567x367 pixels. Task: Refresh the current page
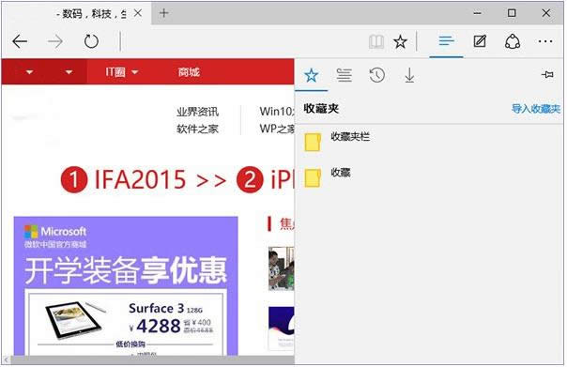pyautogui.click(x=91, y=41)
